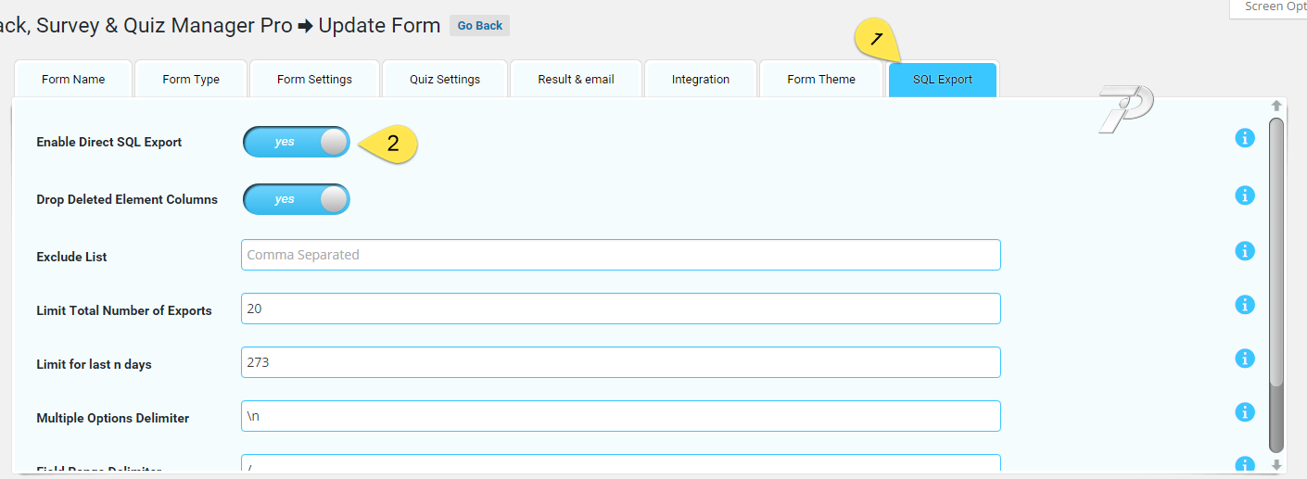Open info icon for Exclude List
The width and height of the screenshot is (1307, 479).
tap(1244, 251)
